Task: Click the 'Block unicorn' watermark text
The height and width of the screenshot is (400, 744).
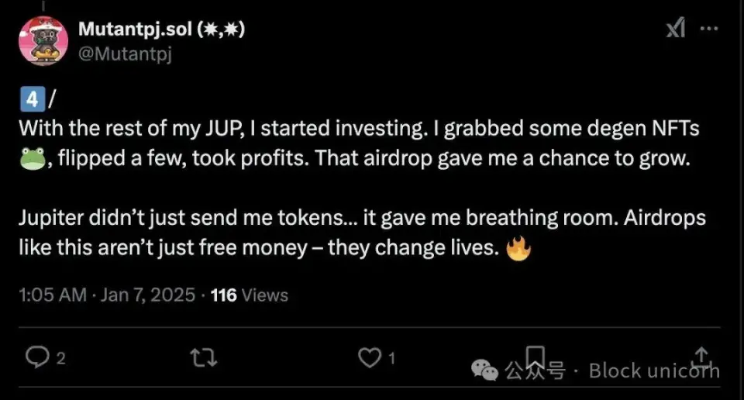Action: click(x=654, y=371)
